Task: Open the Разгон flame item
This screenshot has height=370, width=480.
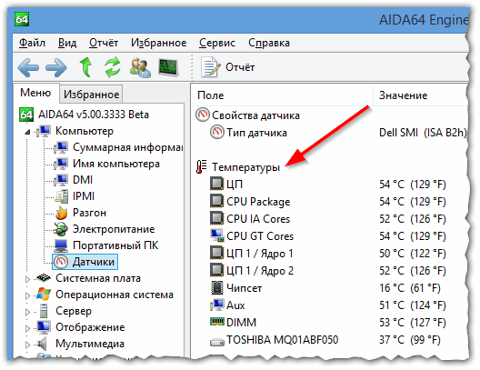Action: click(81, 213)
